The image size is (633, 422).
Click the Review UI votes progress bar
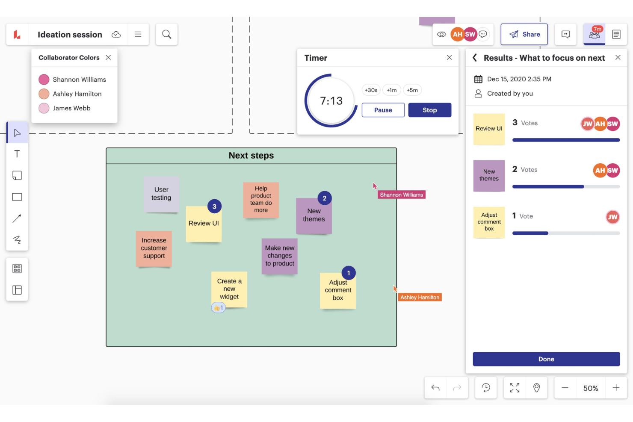click(566, 140)
